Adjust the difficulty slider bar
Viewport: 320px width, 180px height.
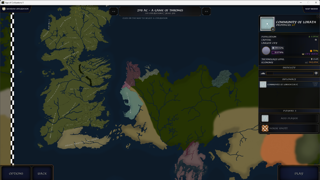pos(290,73)
